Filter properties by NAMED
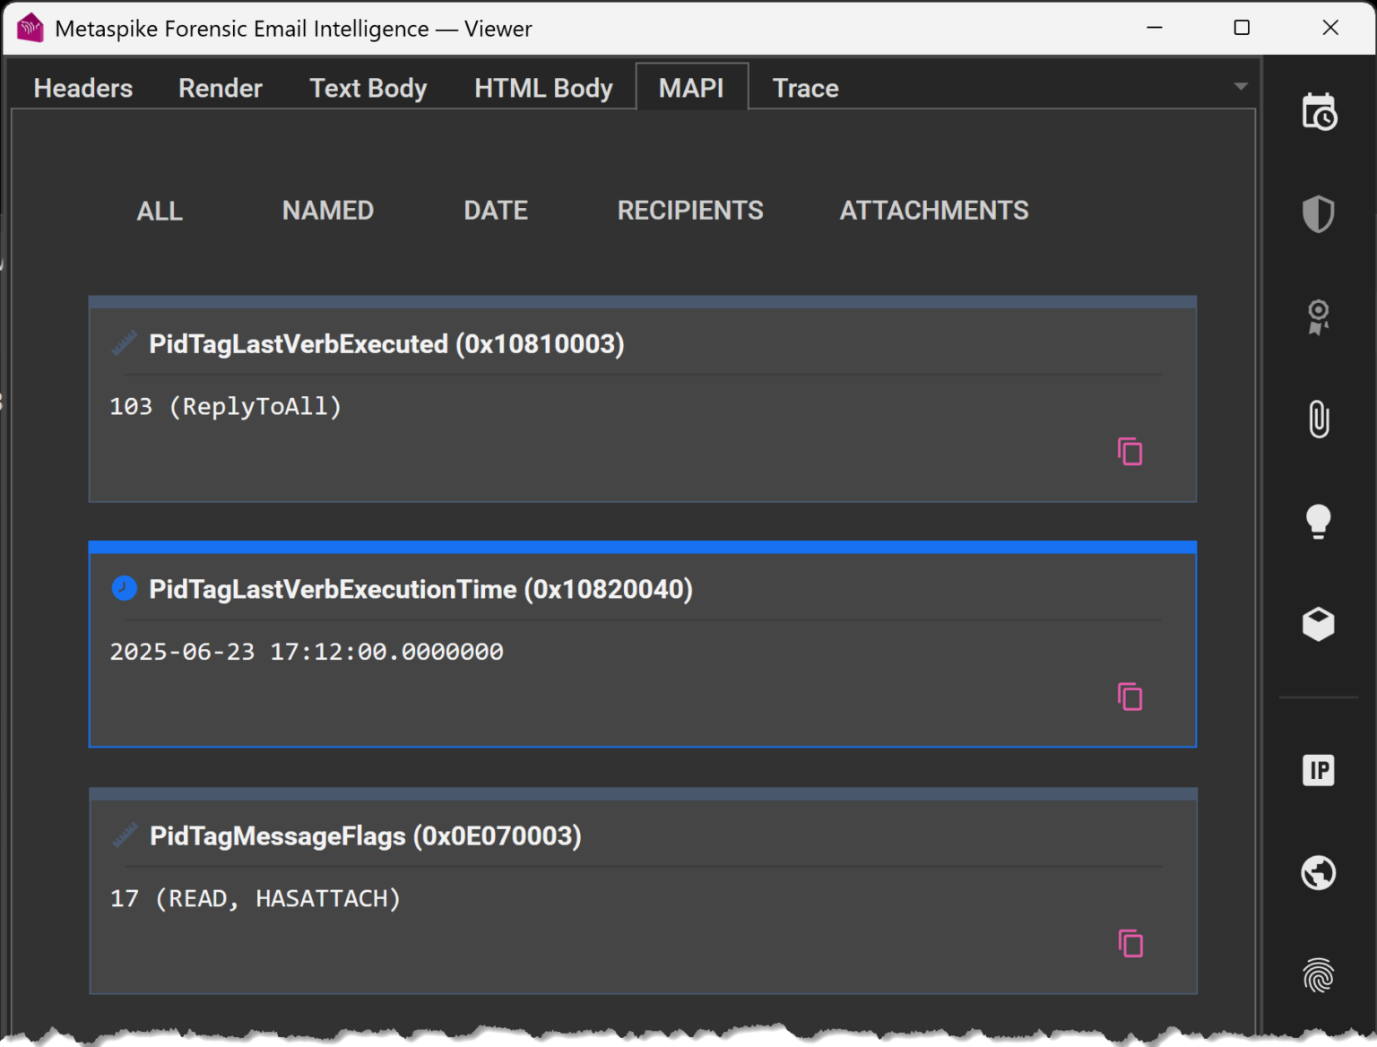Screen dimensions: 1377x1047 [x=328, y=211]
